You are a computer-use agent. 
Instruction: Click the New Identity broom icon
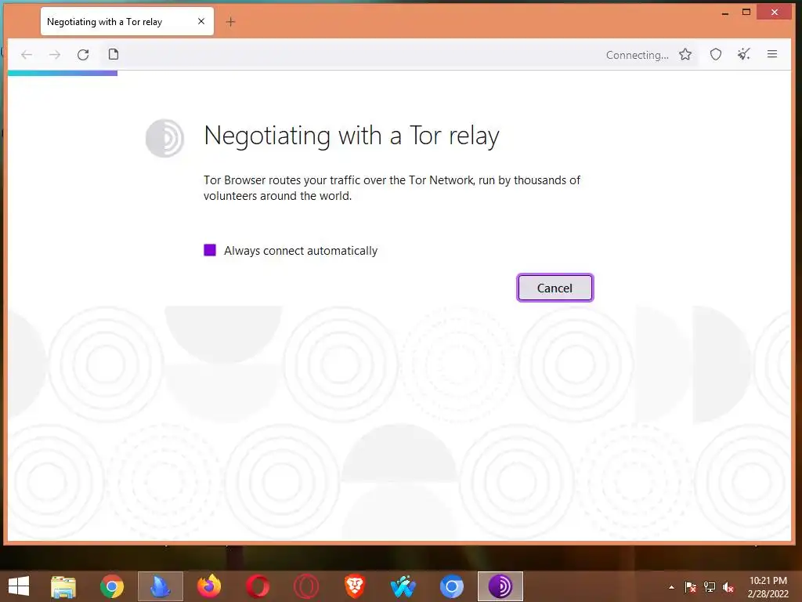click(x=744, y=54)
